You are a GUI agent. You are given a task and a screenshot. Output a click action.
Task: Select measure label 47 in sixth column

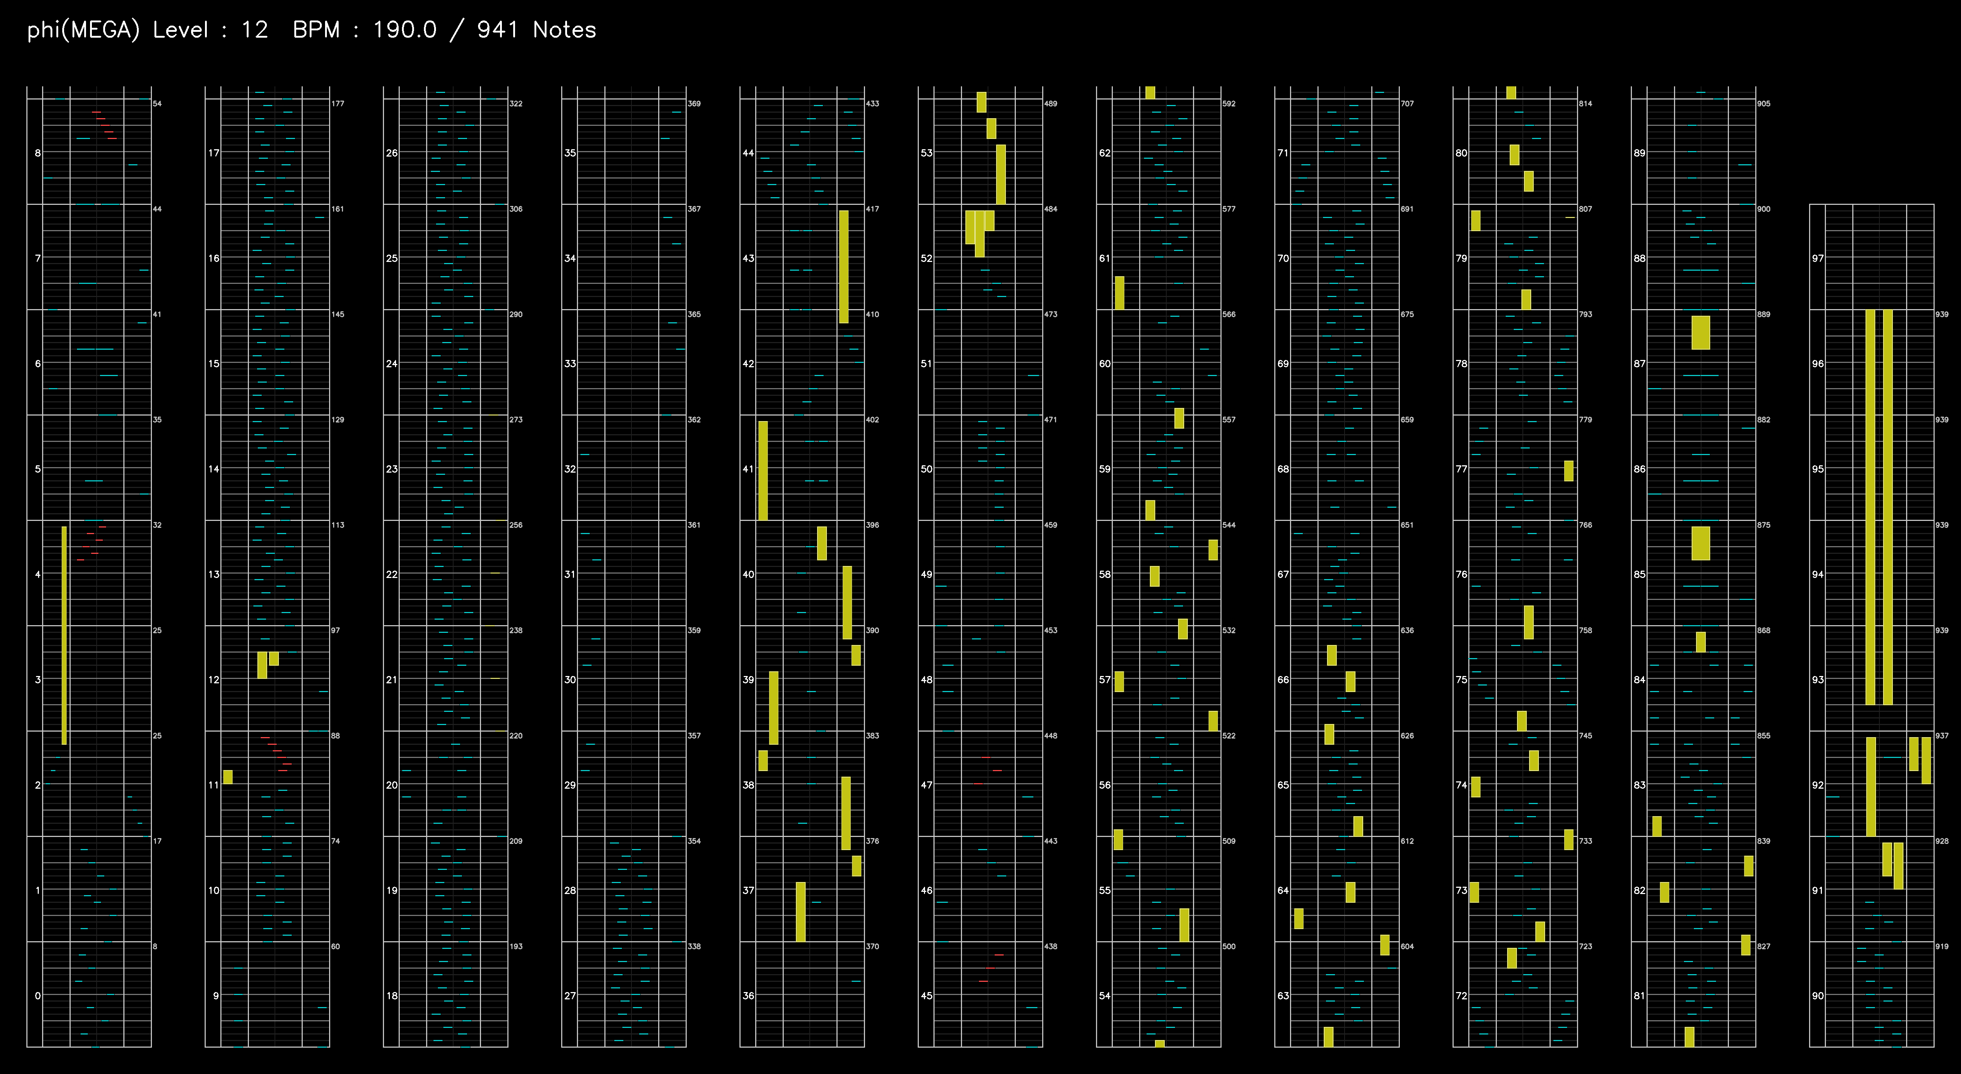927,785
